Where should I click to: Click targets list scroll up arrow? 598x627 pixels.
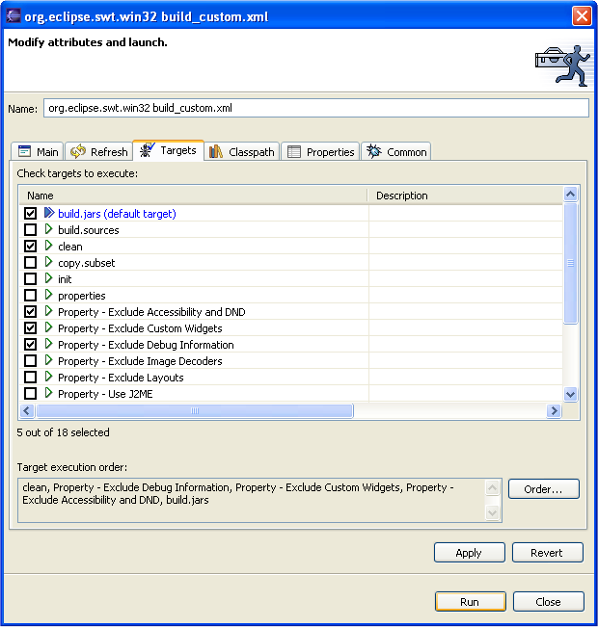[570, 195]
